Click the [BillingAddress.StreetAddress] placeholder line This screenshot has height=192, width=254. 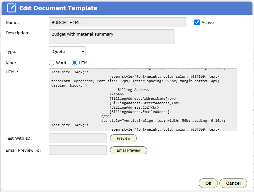pyautogui.click(x=145, y=103)
